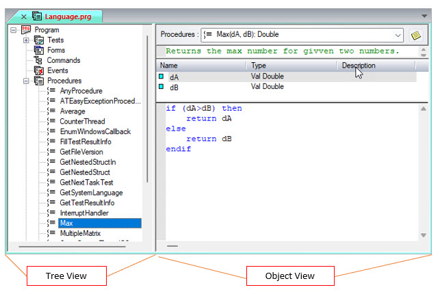
Task: Select the Average procedure in tree
Action: [x=73, y=111]
